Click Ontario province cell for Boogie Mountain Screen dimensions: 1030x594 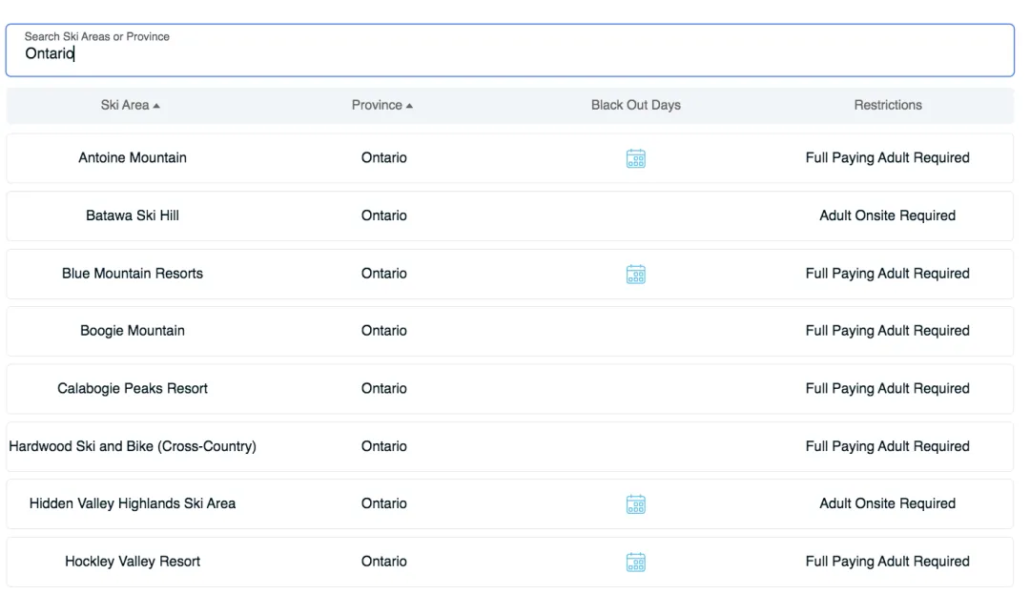pos(383,331)
